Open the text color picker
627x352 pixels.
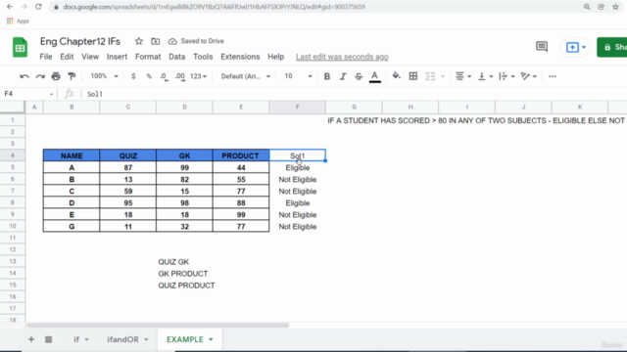click(374, 76)
